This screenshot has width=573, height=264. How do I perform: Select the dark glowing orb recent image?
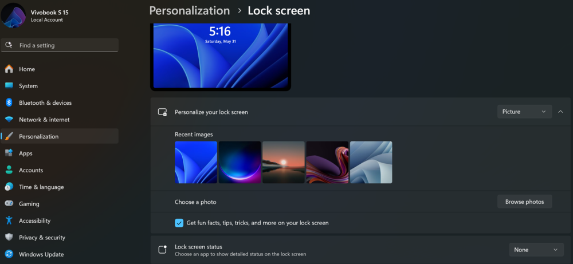240,162
